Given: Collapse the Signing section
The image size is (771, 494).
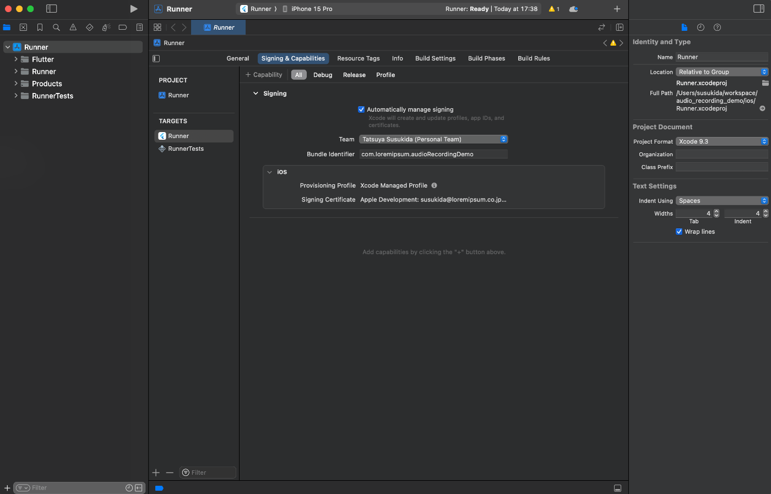Looking at the screenshot, I should pos(256,94).
